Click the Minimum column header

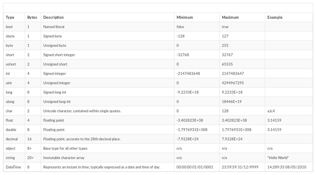click(185, 18)
